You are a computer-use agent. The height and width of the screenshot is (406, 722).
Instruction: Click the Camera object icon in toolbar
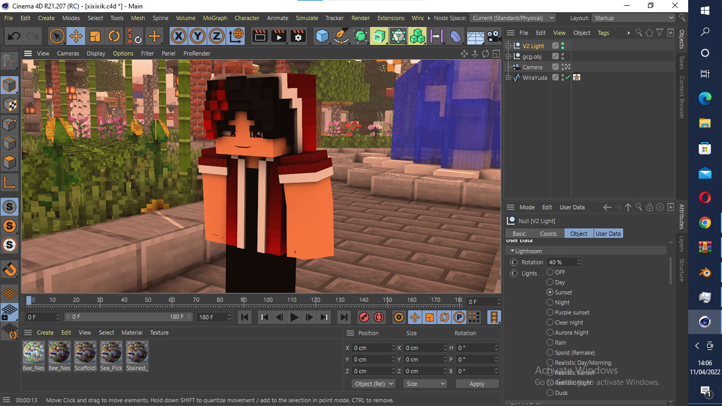494,36
